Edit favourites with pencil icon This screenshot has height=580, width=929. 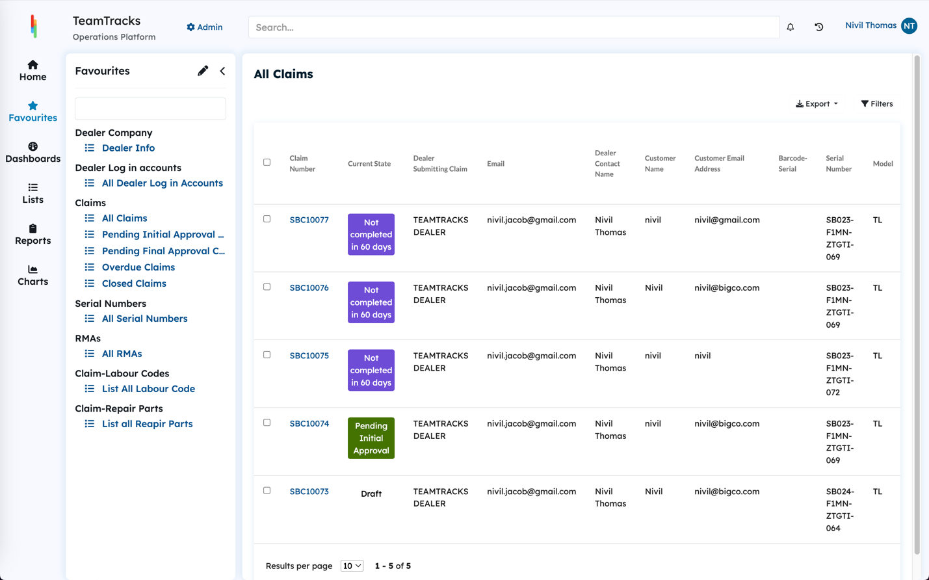tap(203, 71)
